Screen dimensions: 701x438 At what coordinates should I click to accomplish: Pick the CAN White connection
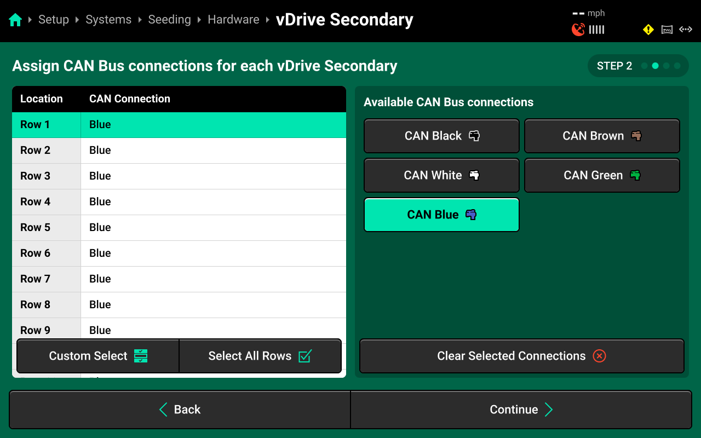tap(441, 175)
